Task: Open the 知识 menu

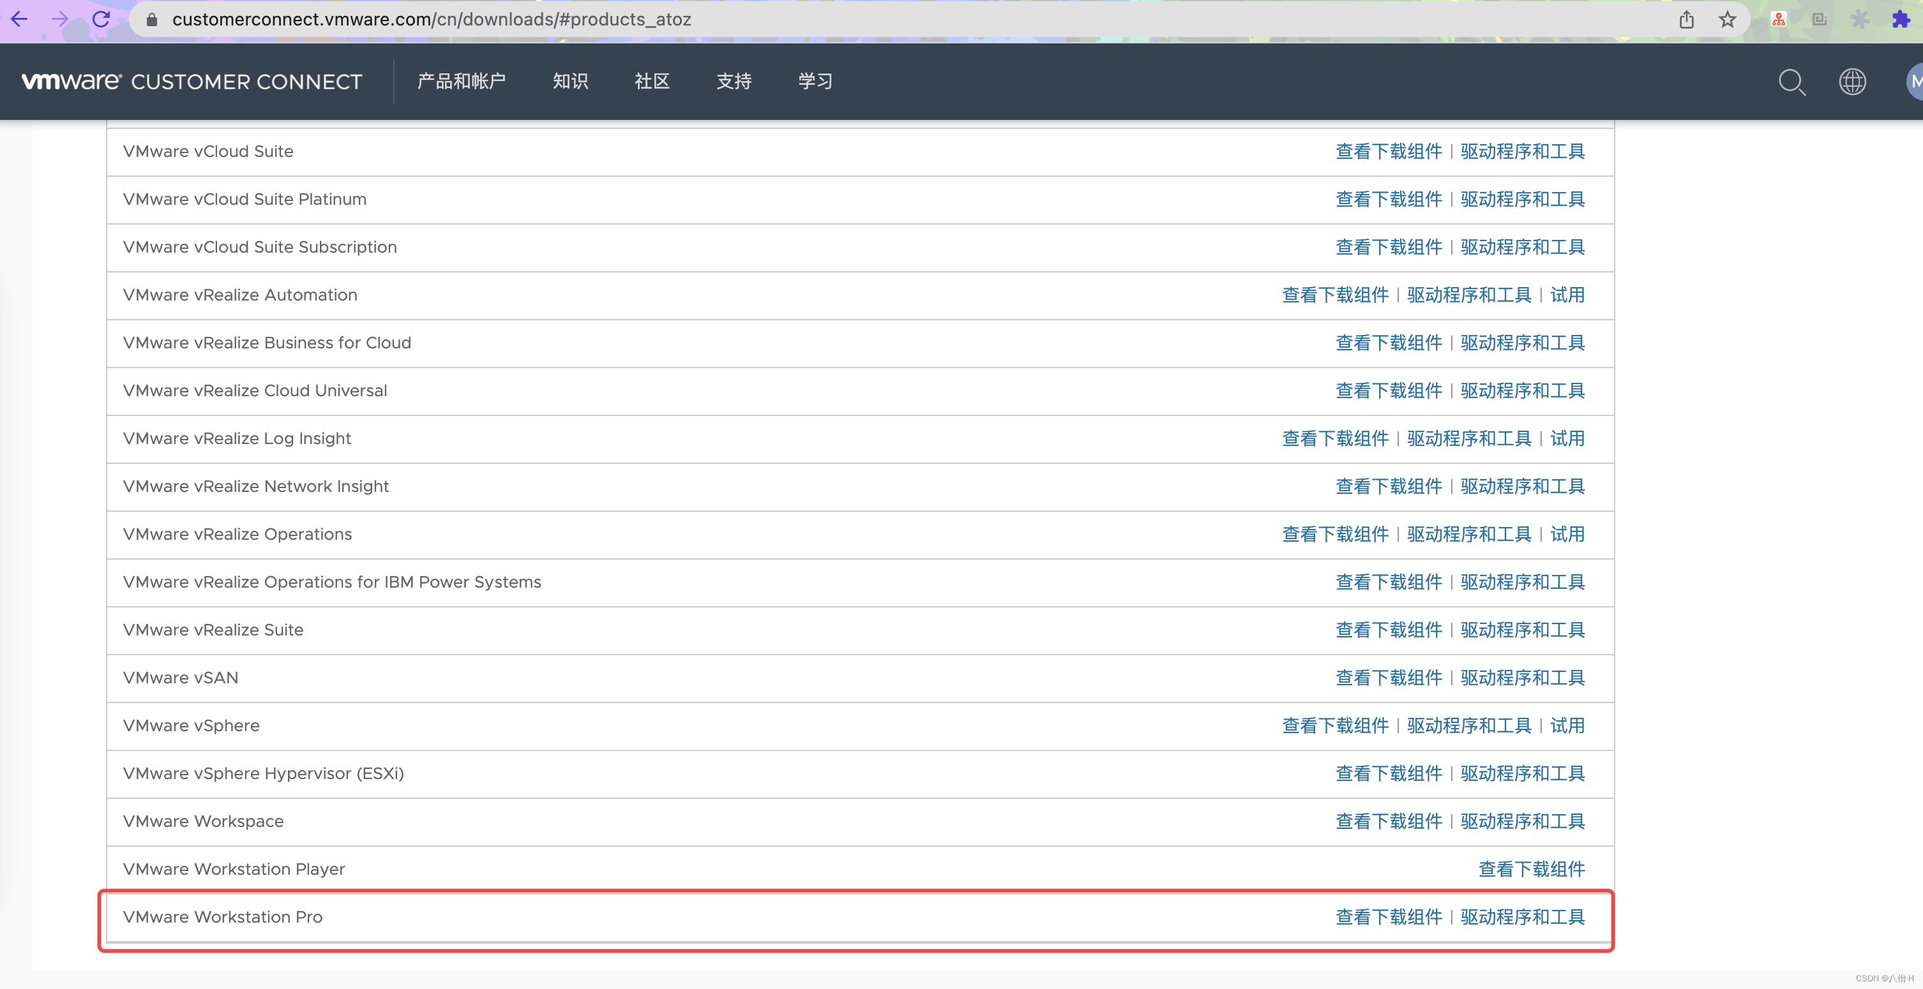Action: point(570,80)
